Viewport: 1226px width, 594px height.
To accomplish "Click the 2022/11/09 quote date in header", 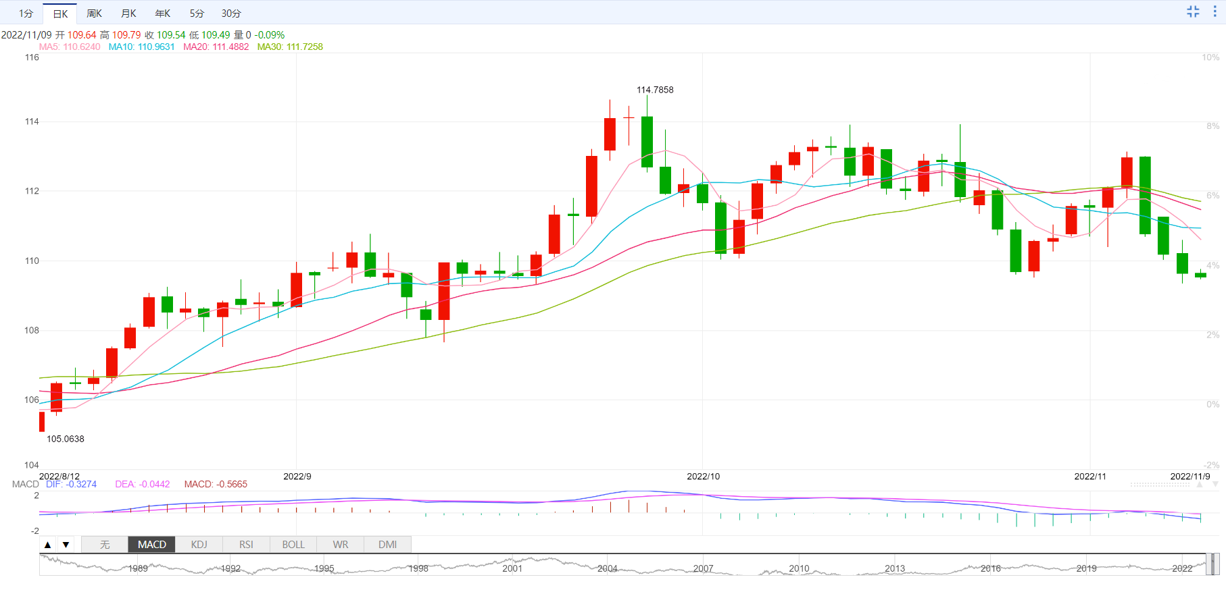I will click(26, 35).
